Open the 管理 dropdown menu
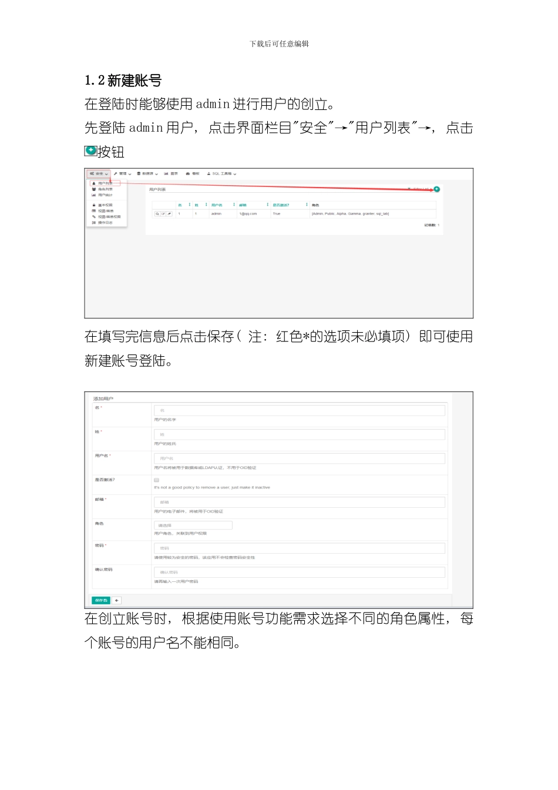Image resolution: width=558 pixels, height=790 pixels. point(123,174)
